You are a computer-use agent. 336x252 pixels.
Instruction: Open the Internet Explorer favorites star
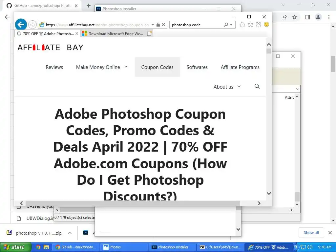point(250,24)
